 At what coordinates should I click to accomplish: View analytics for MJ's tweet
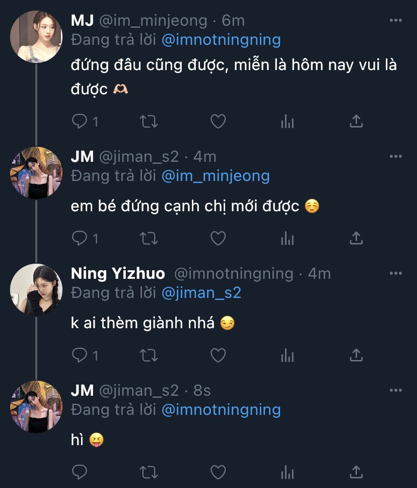pos(287,121)
